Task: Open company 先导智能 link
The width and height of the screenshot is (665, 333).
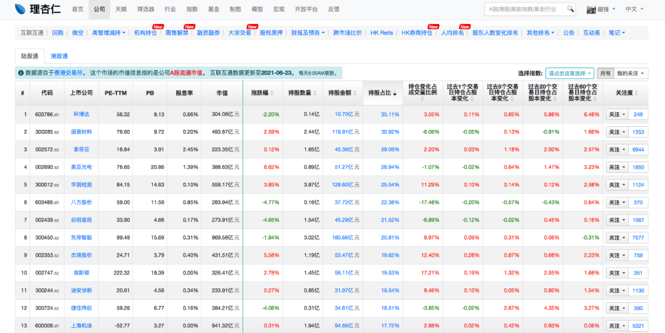Action: pyautogui.click(x=81, y=238)
